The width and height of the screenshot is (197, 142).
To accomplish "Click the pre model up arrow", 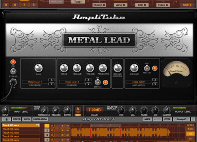I will [x=52, y=80].
